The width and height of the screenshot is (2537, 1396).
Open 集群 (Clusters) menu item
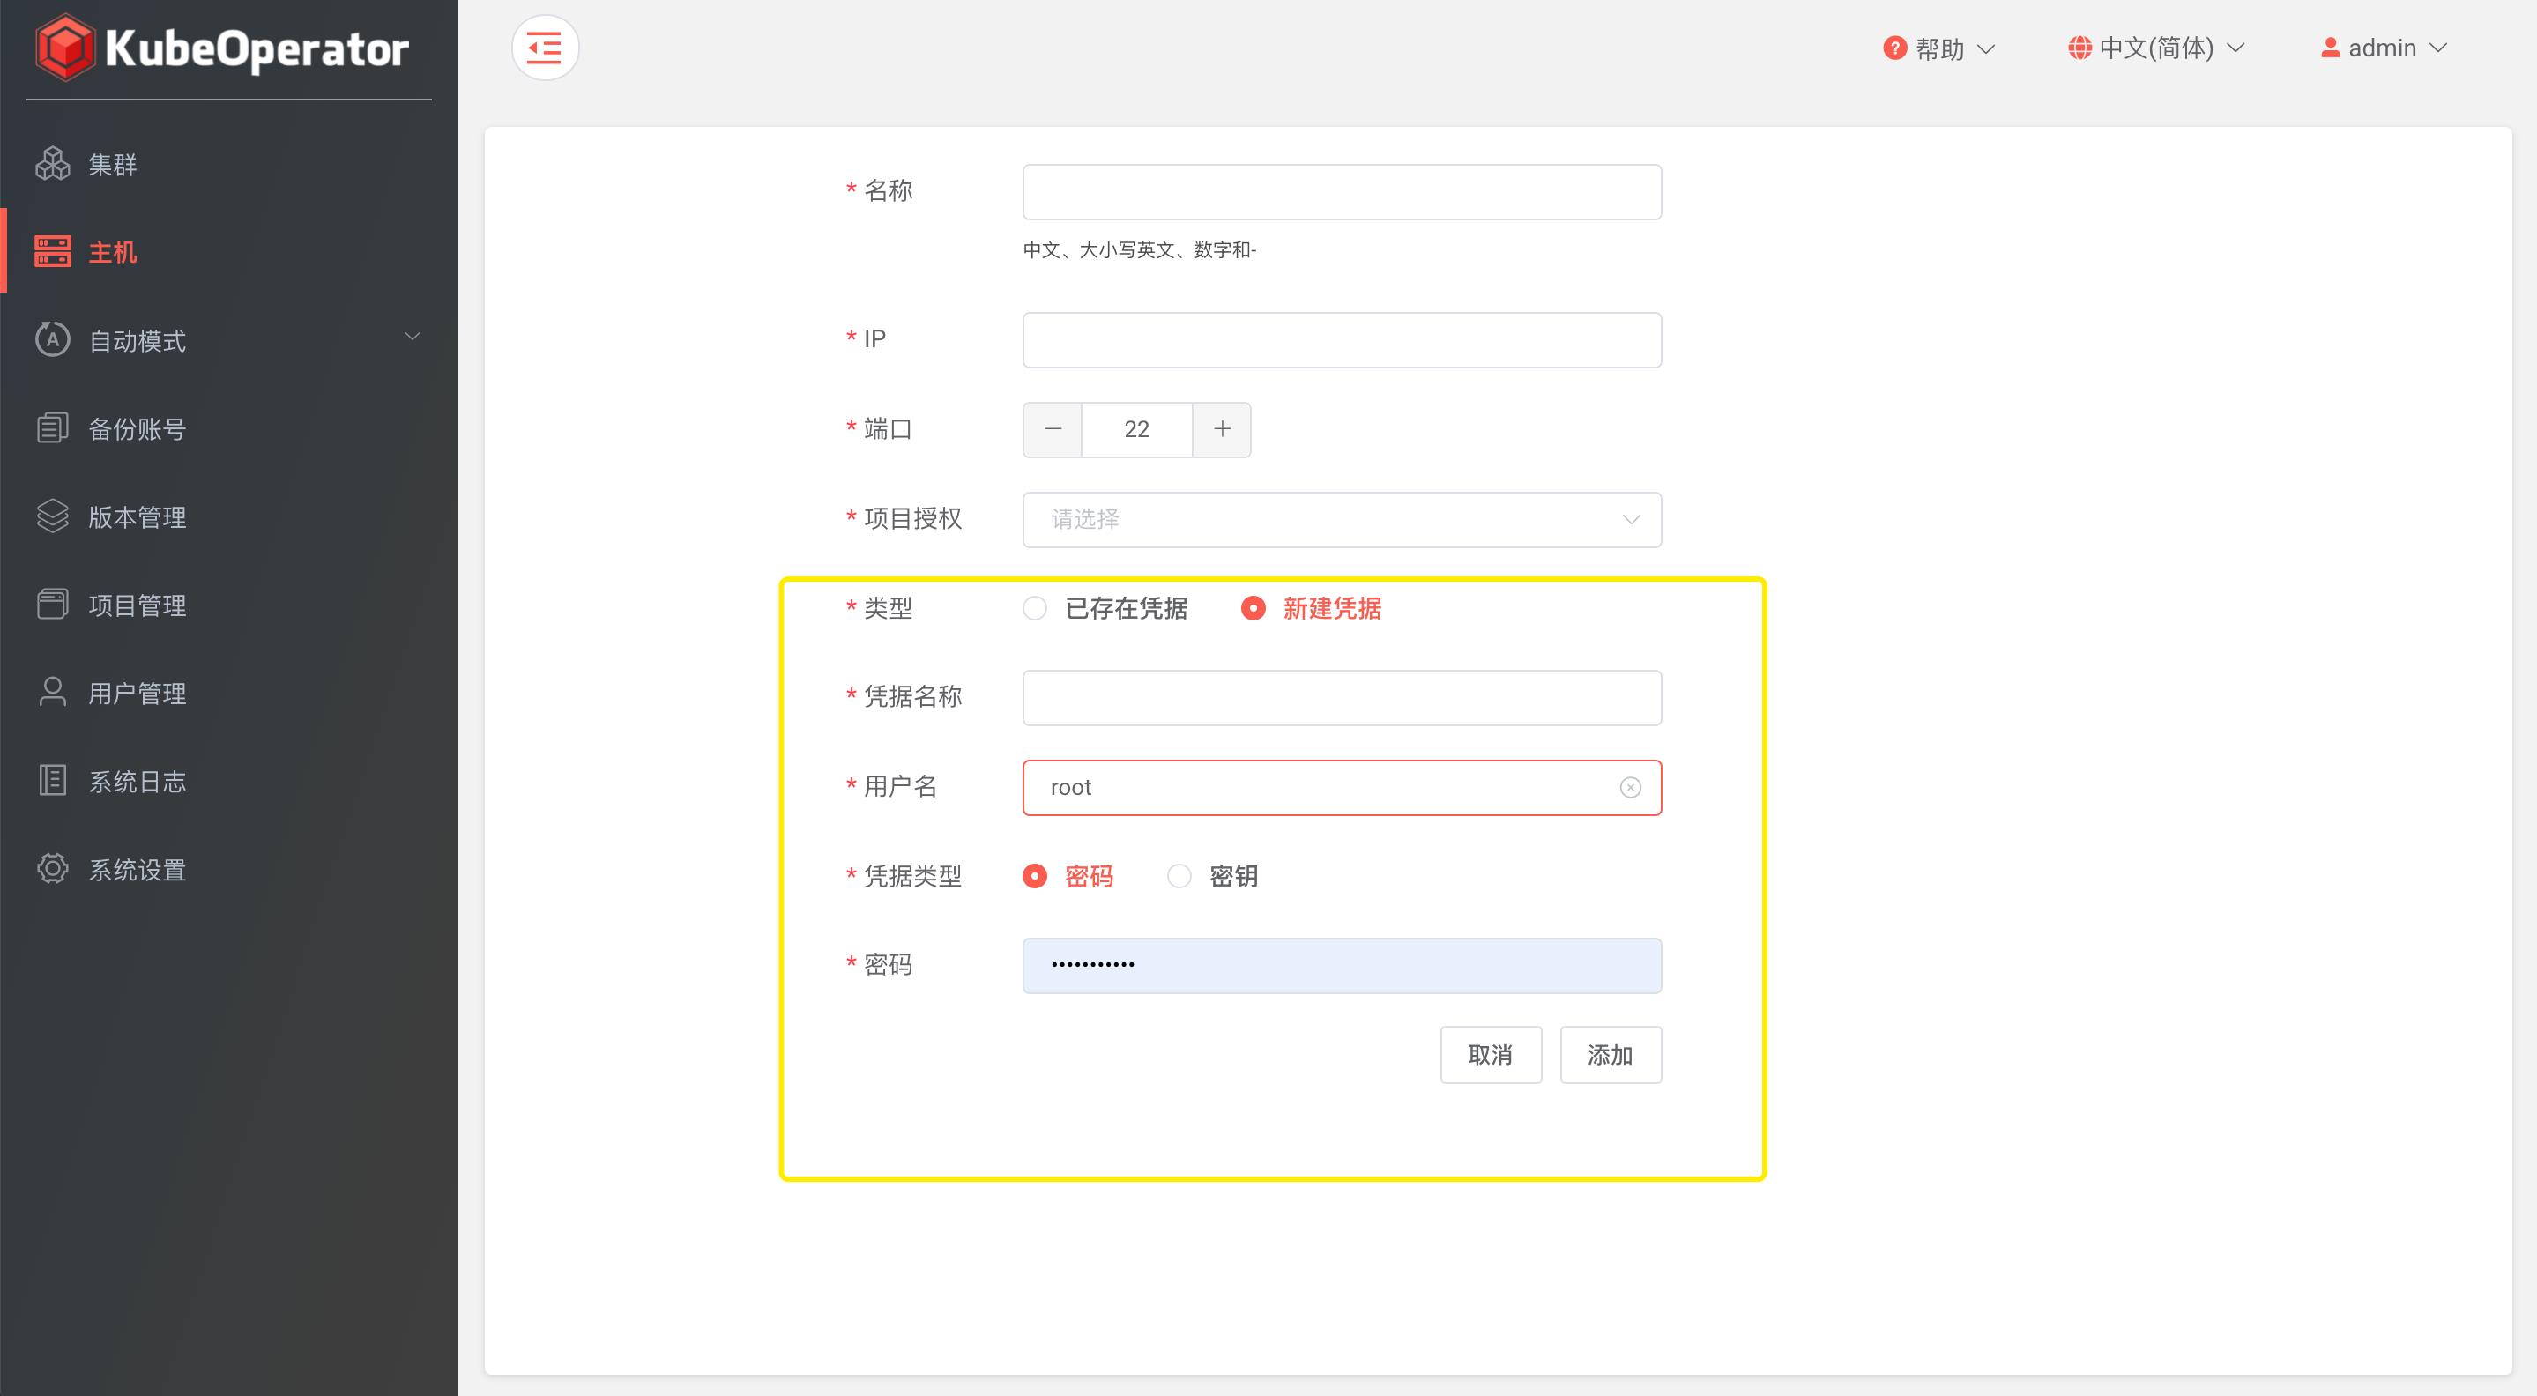click(x=228, y=165)
